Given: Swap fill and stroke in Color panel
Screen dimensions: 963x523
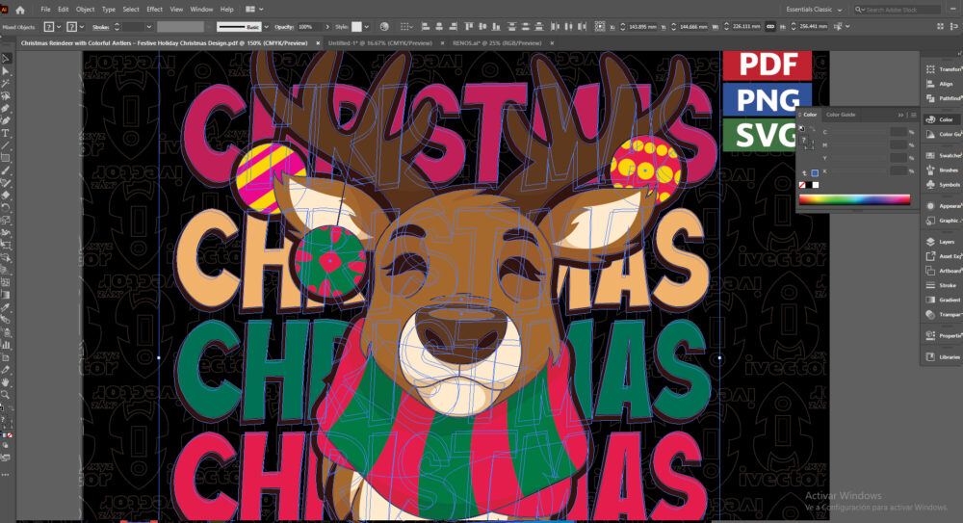Looking at the screenshot, I should click(812, 129).
